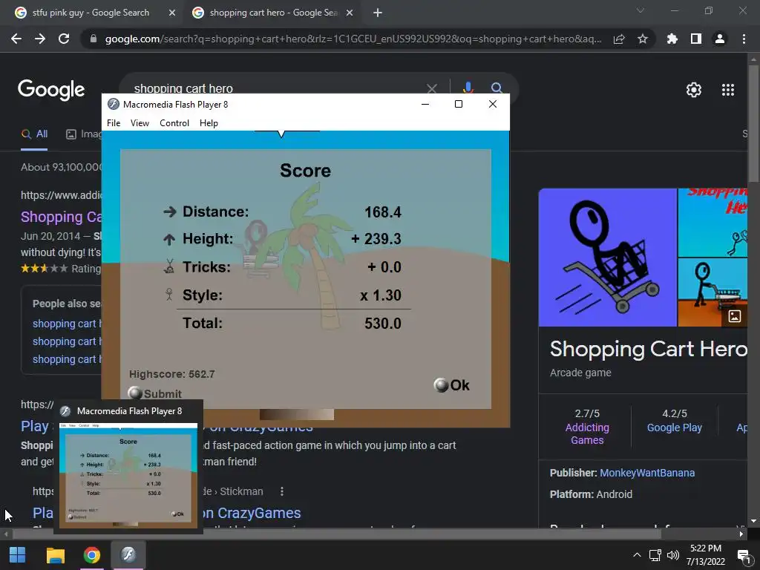Bookmark this page with star icon
The height and width of the screenshot is (570, 760).
[x=643, y=39]
